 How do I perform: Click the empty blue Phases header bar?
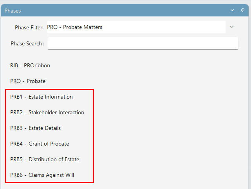tap(125, 11)
